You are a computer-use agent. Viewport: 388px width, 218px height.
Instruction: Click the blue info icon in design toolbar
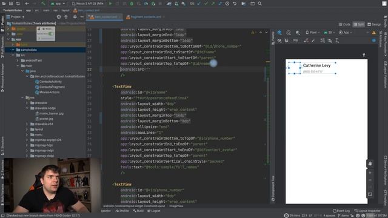pos(373,41)
